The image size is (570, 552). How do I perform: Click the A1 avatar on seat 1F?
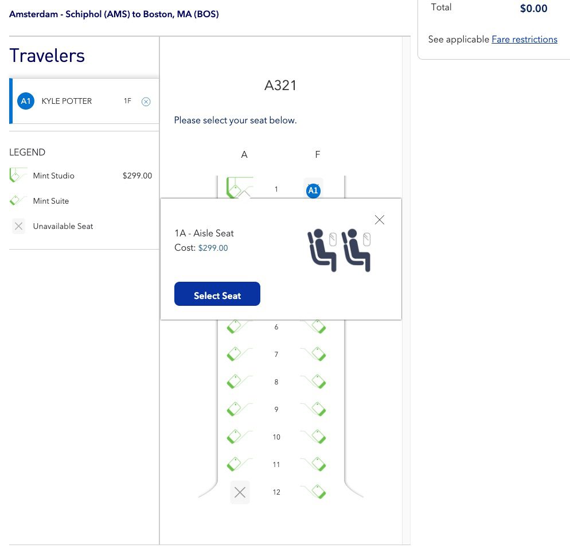(313, 190)
